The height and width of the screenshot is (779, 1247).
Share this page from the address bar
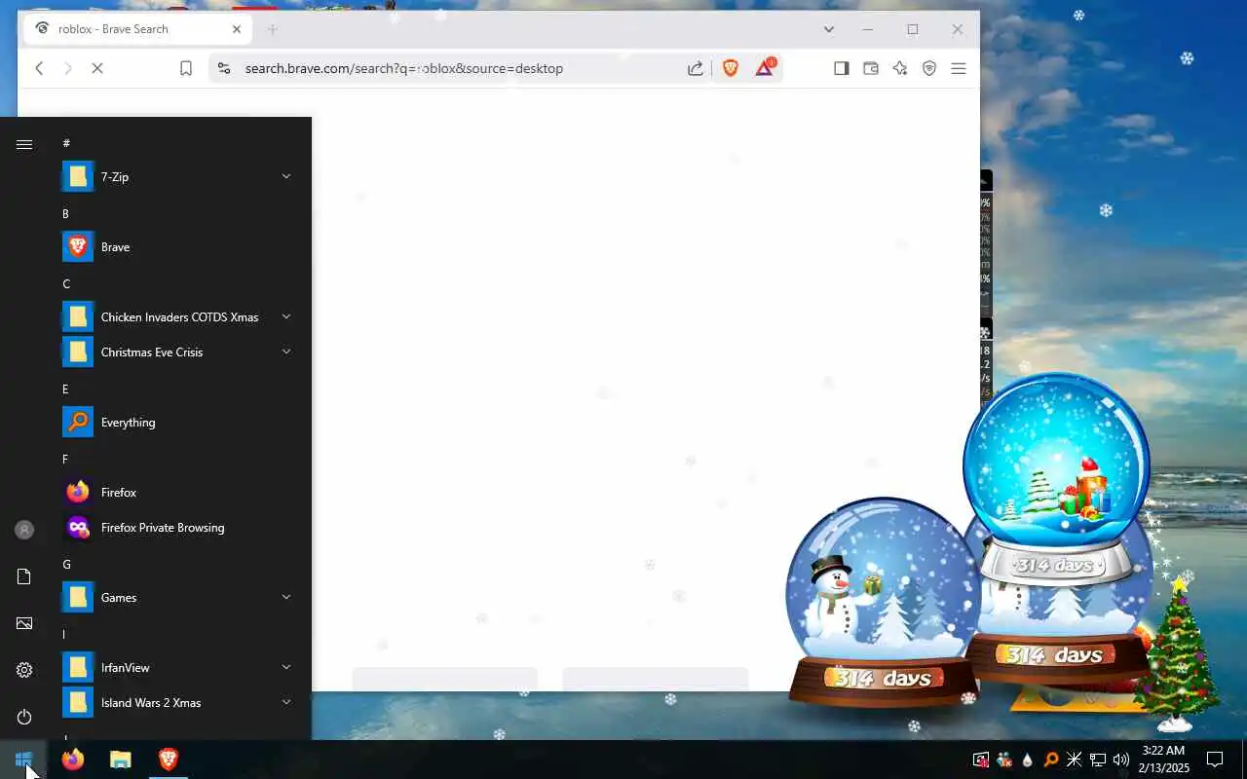[x=696, y=68]
